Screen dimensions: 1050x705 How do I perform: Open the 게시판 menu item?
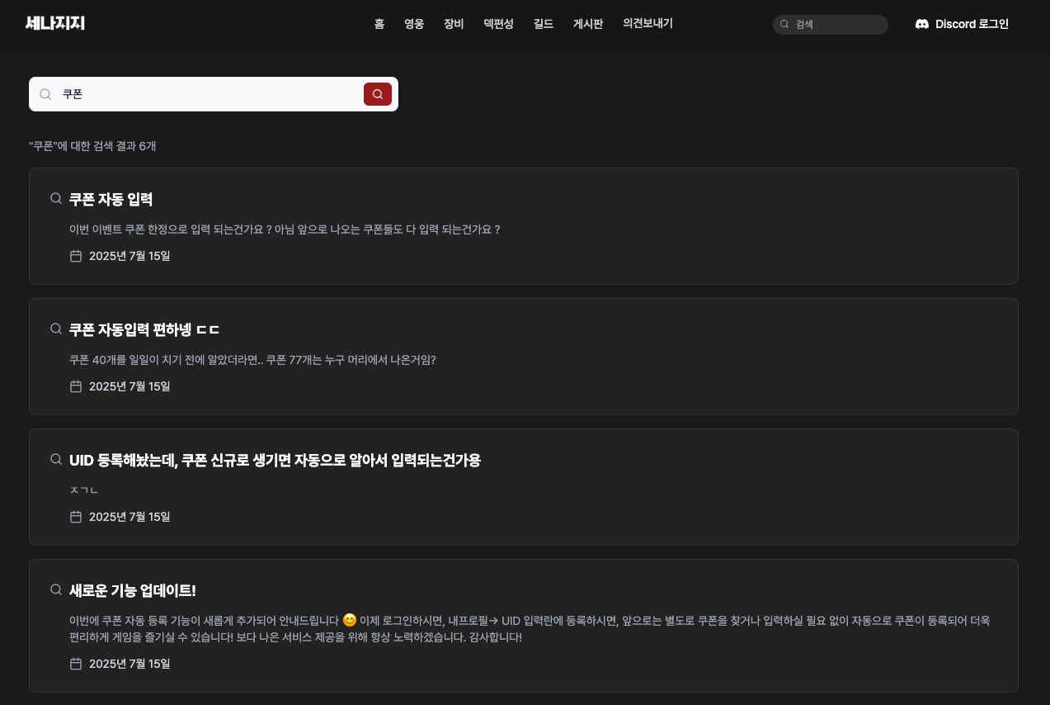coord(588,24)
